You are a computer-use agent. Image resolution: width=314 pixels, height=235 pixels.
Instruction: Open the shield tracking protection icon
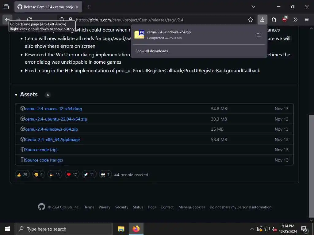click(x=62, y=19)
